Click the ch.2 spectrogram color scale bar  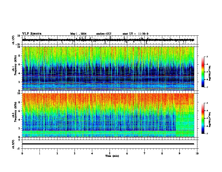[x=203, y=118]
